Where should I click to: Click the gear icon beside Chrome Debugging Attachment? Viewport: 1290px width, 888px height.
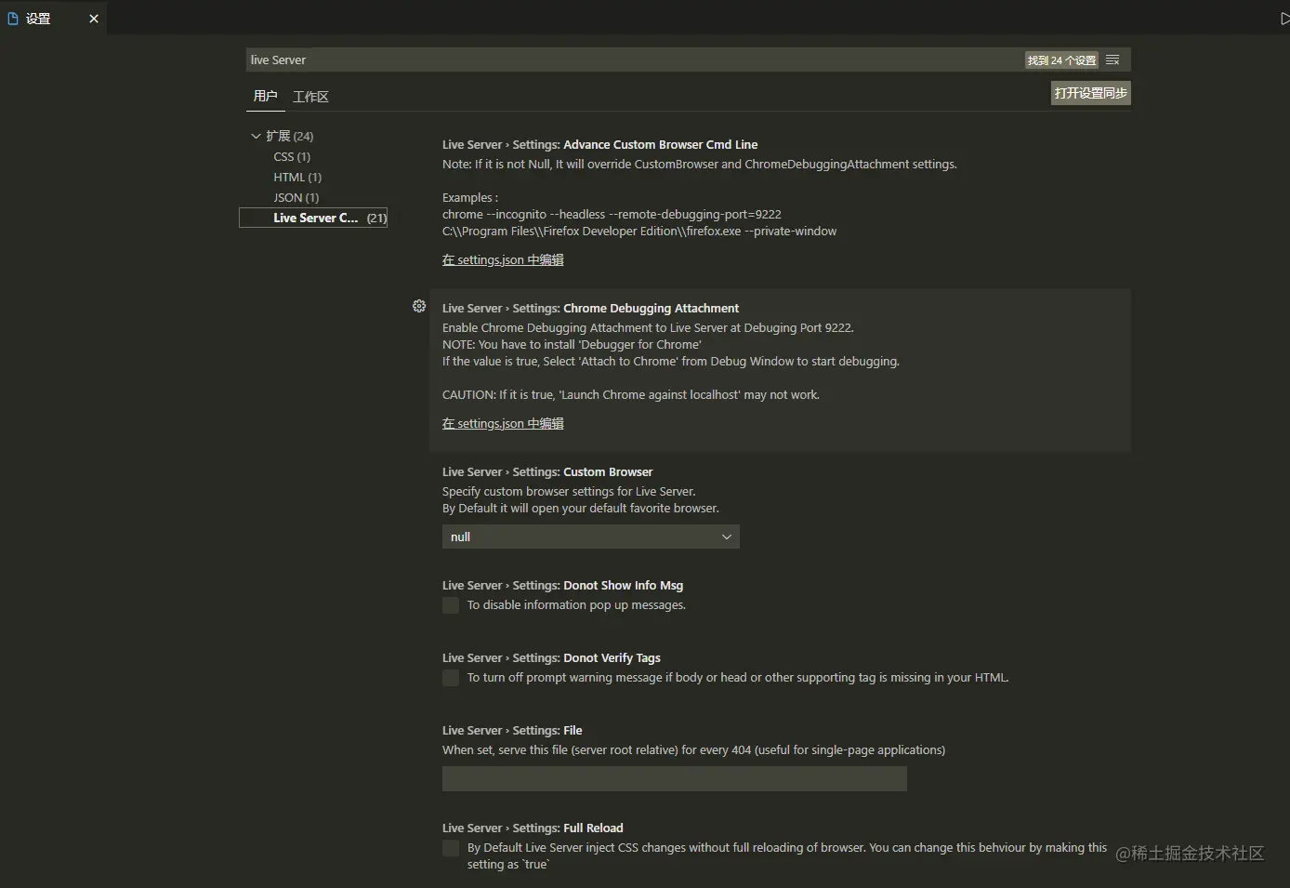pos(419,306)
